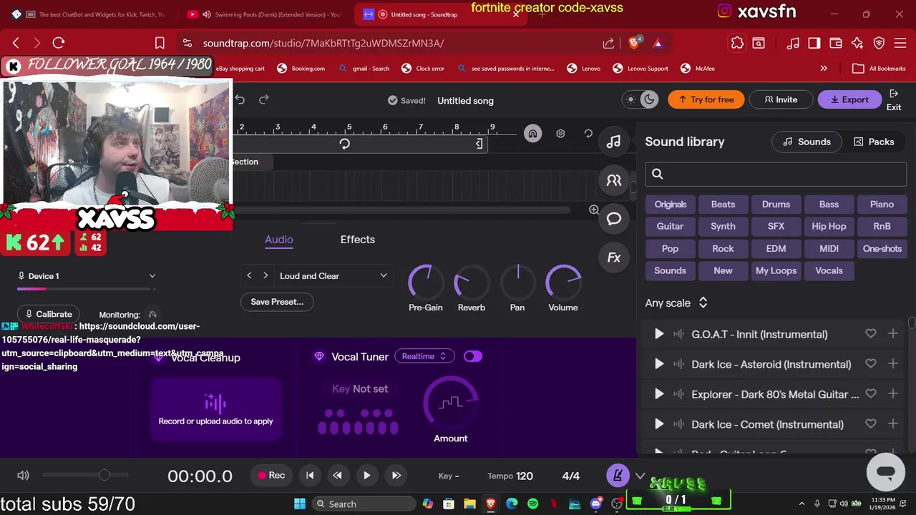Preview Explorer - Dark 80's Metal Guitar
Viewport: 916px width, 515px height.
click(659, 394)
